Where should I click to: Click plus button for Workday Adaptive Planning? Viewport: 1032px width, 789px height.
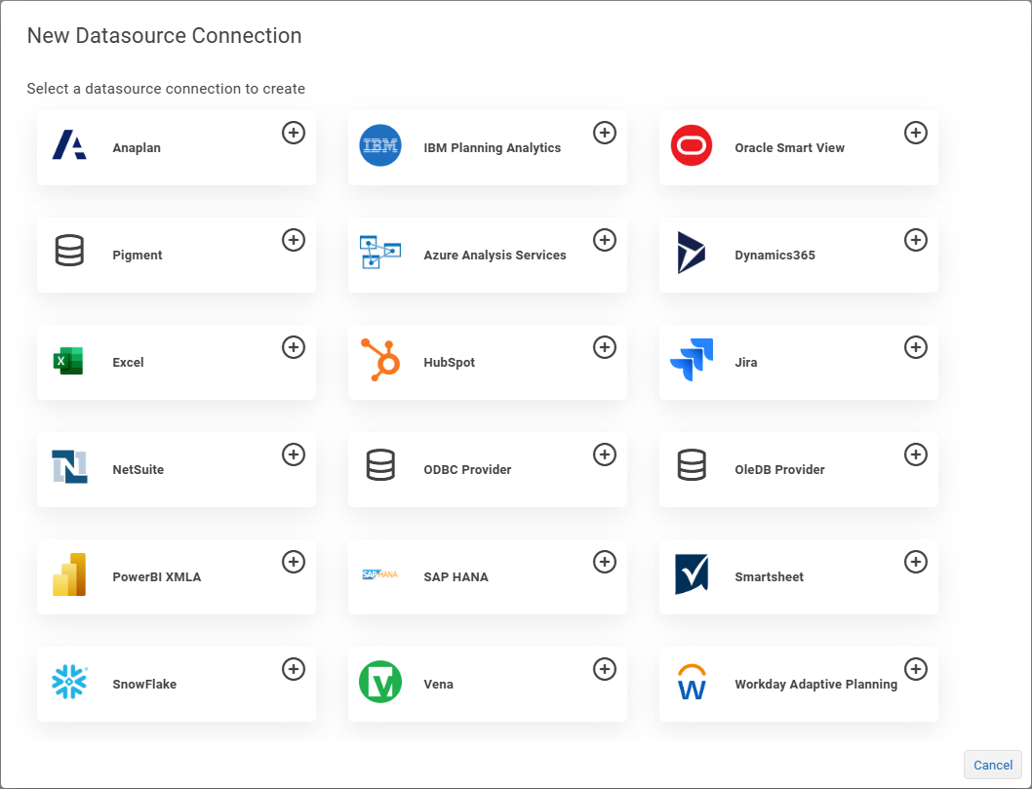(x=916, y=669)
